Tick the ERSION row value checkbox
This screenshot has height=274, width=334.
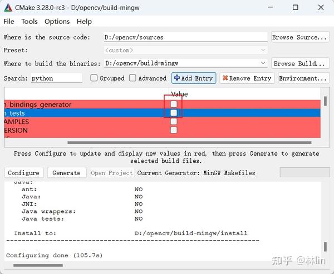tap(174, 130)
